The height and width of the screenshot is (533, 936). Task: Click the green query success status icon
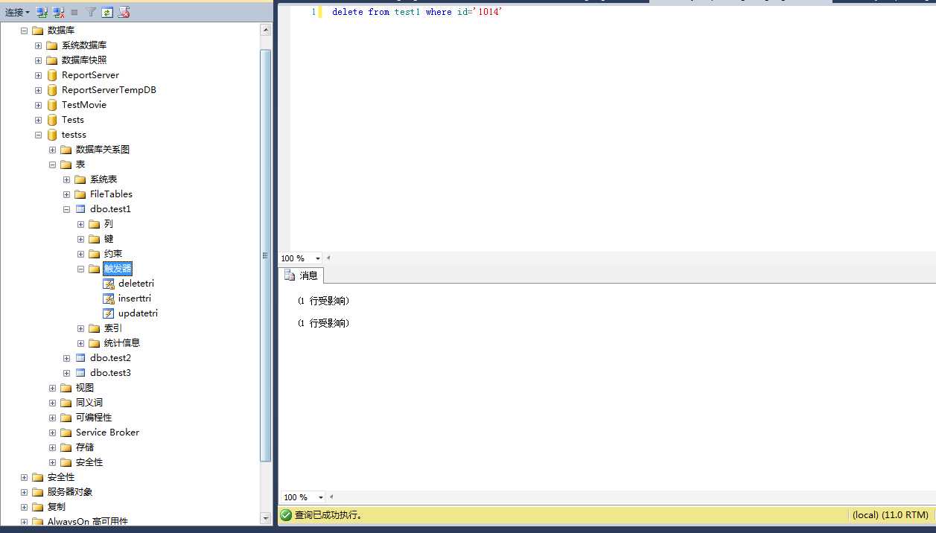(286, 514)
